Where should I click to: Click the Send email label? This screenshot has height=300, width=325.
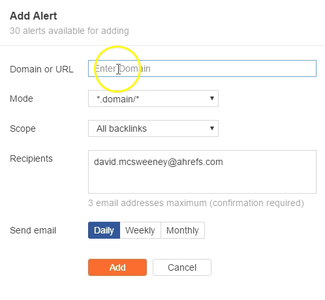pos(33,230)
